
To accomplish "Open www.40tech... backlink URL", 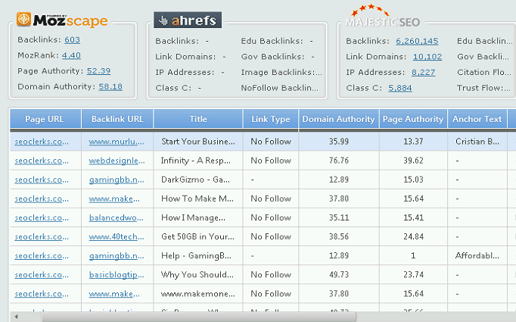I will pyautogui.click(x=117, y=236).
